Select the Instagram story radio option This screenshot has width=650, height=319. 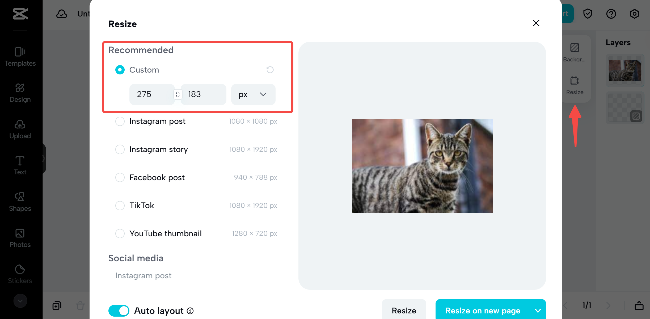coord(120,149)
